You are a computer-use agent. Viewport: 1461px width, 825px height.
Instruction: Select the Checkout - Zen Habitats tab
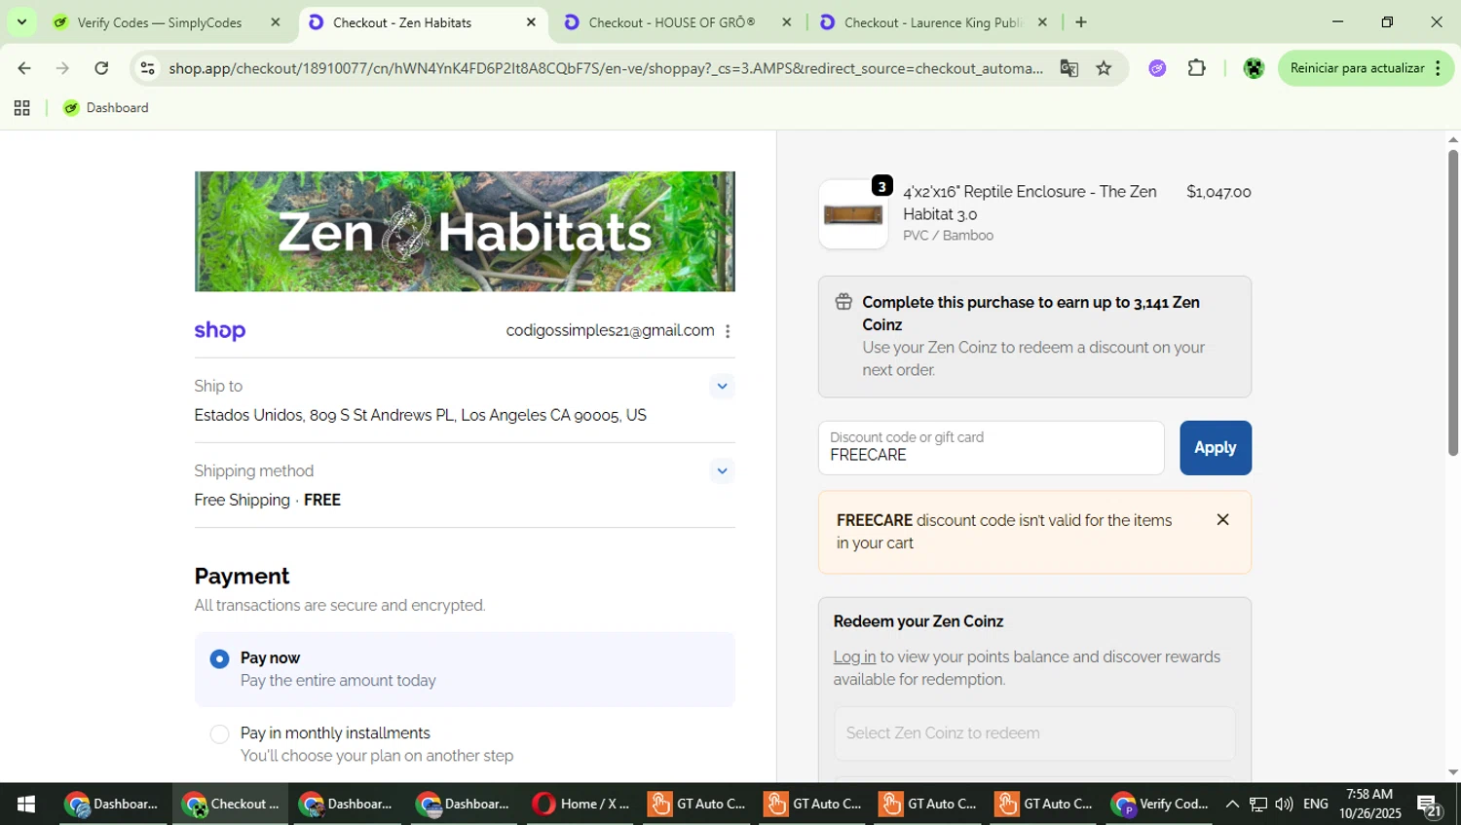pos(402,22)
